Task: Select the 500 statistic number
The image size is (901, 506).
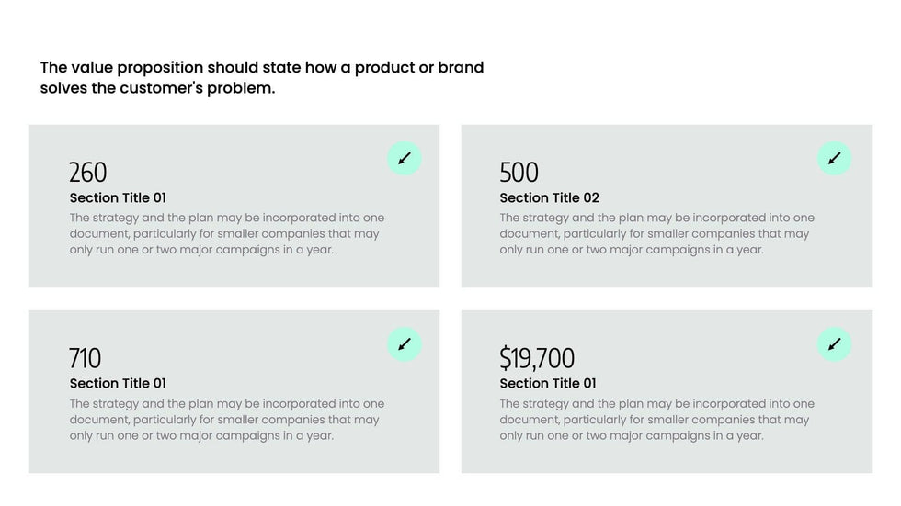Action: click(x=519, y=173)
